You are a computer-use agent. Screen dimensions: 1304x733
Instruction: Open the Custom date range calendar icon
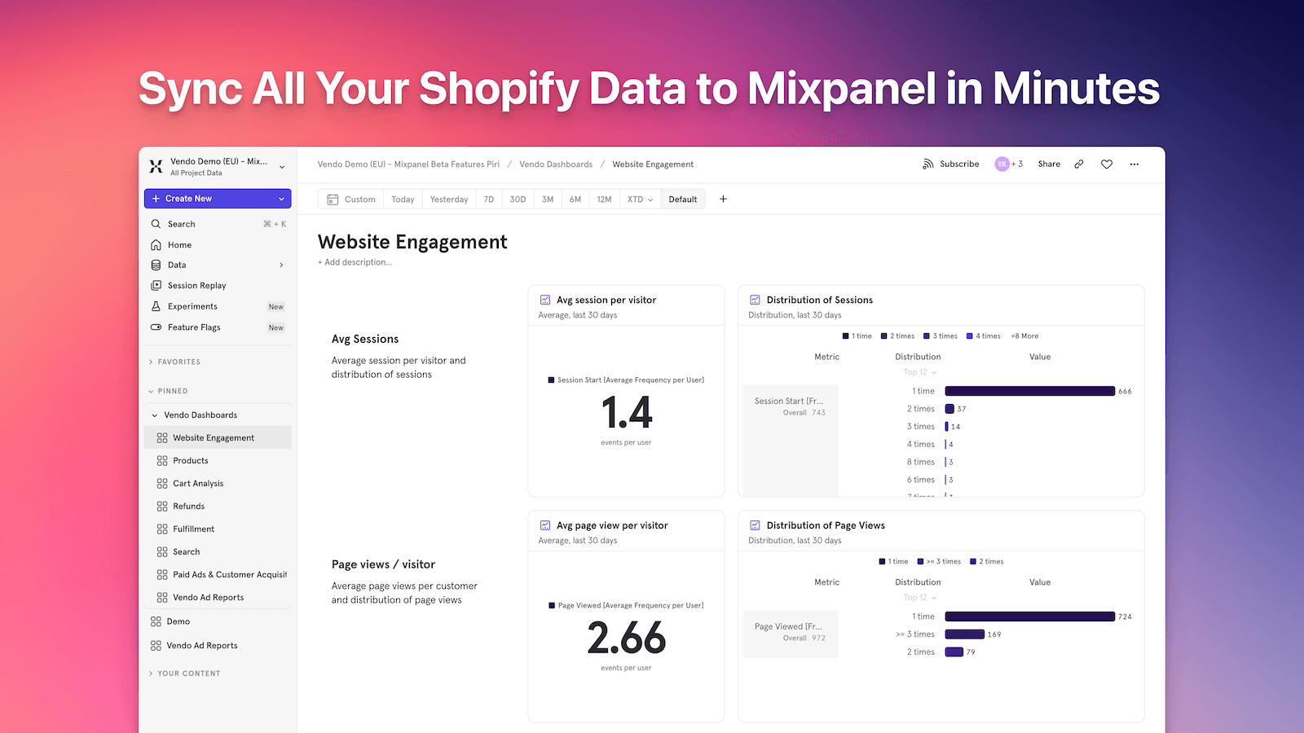pyautogui.click(x=333, y=199)
